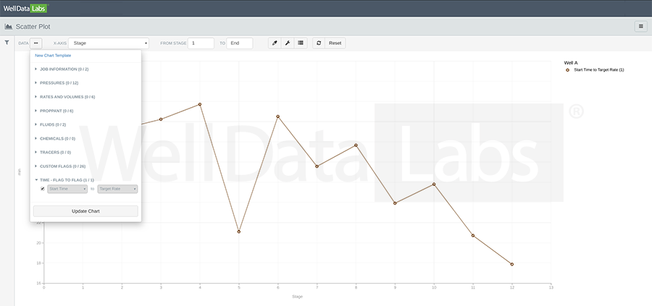
Task: Open the X-Axis Stage dropdown
Action: [x=109, y=43]
